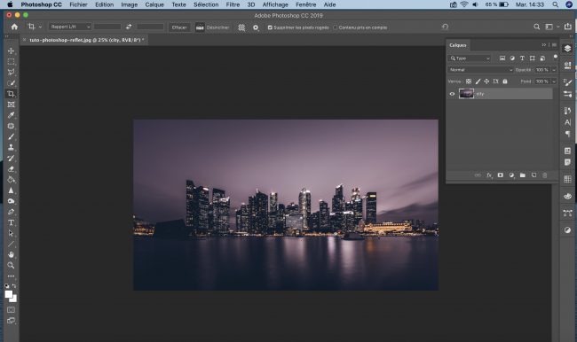Open the crop overlay grid options

pos(241,27)
